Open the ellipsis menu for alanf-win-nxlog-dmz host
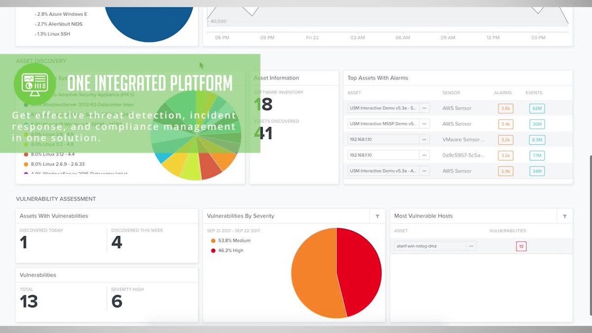592x333 pixels. (471, 246)
